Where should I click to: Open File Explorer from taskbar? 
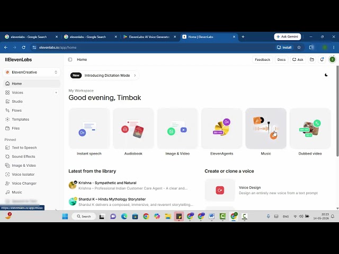[x=168, y=216]
